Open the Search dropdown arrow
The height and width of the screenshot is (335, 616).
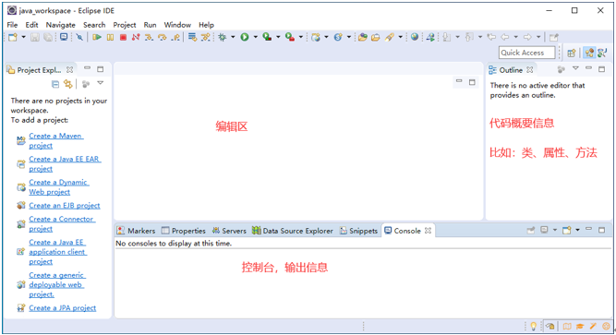click(400, 37)
